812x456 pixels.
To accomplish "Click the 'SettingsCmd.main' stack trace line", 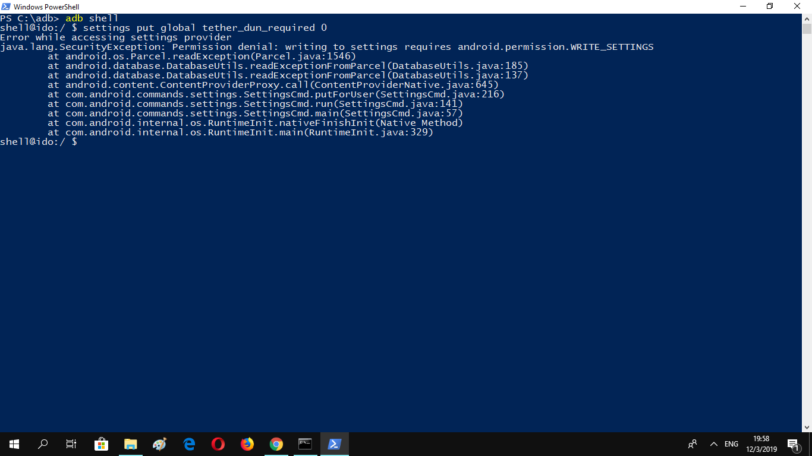I will (x=256, y=113).
